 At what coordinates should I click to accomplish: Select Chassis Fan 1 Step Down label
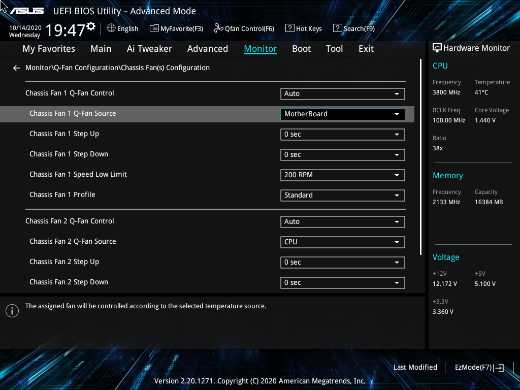click(x=69, y=154)
